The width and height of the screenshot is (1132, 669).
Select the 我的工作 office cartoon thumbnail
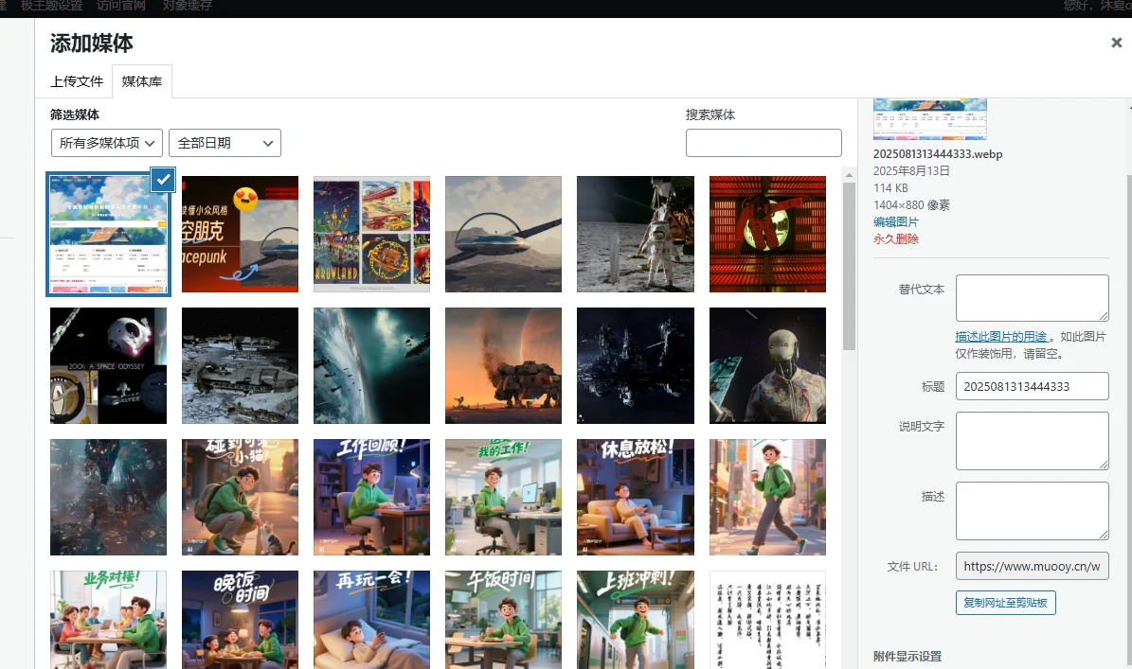[503, 498]
